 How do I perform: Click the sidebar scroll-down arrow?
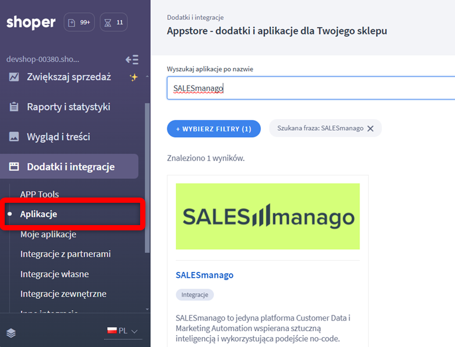[147, 309]
